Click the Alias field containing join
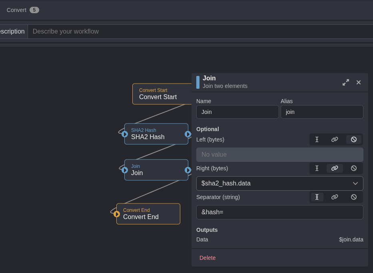Image resolution: width=373 pixels, height=273 pixels. click(322, 112)
